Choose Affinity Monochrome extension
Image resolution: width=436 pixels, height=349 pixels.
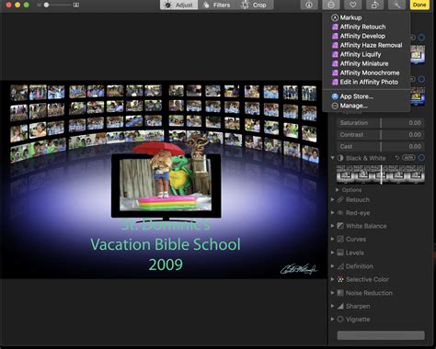point(366,73)
